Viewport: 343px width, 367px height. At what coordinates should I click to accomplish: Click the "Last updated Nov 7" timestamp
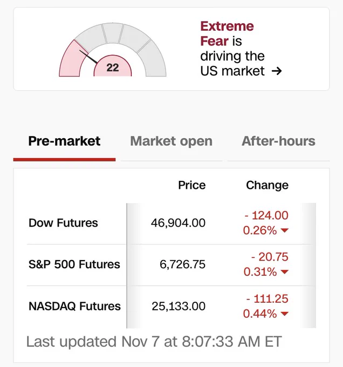(x=154, y=342)
